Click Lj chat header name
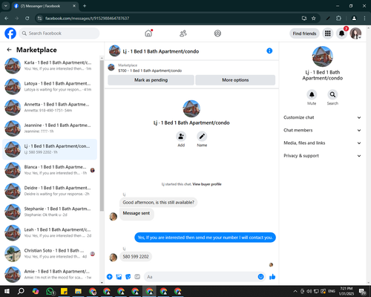The height and width of the screenshot is (297, 371). point(161,51)
